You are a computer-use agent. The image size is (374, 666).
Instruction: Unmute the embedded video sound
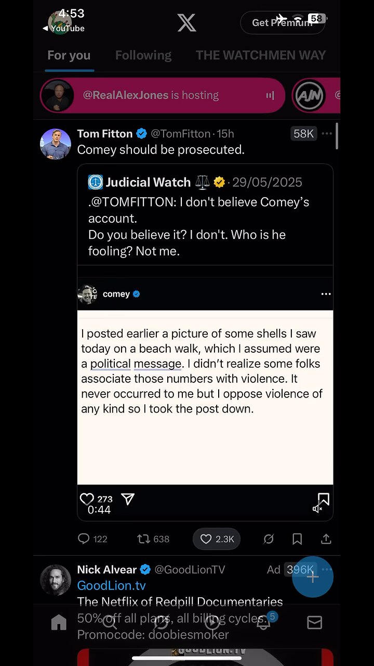tap(318, 508)
